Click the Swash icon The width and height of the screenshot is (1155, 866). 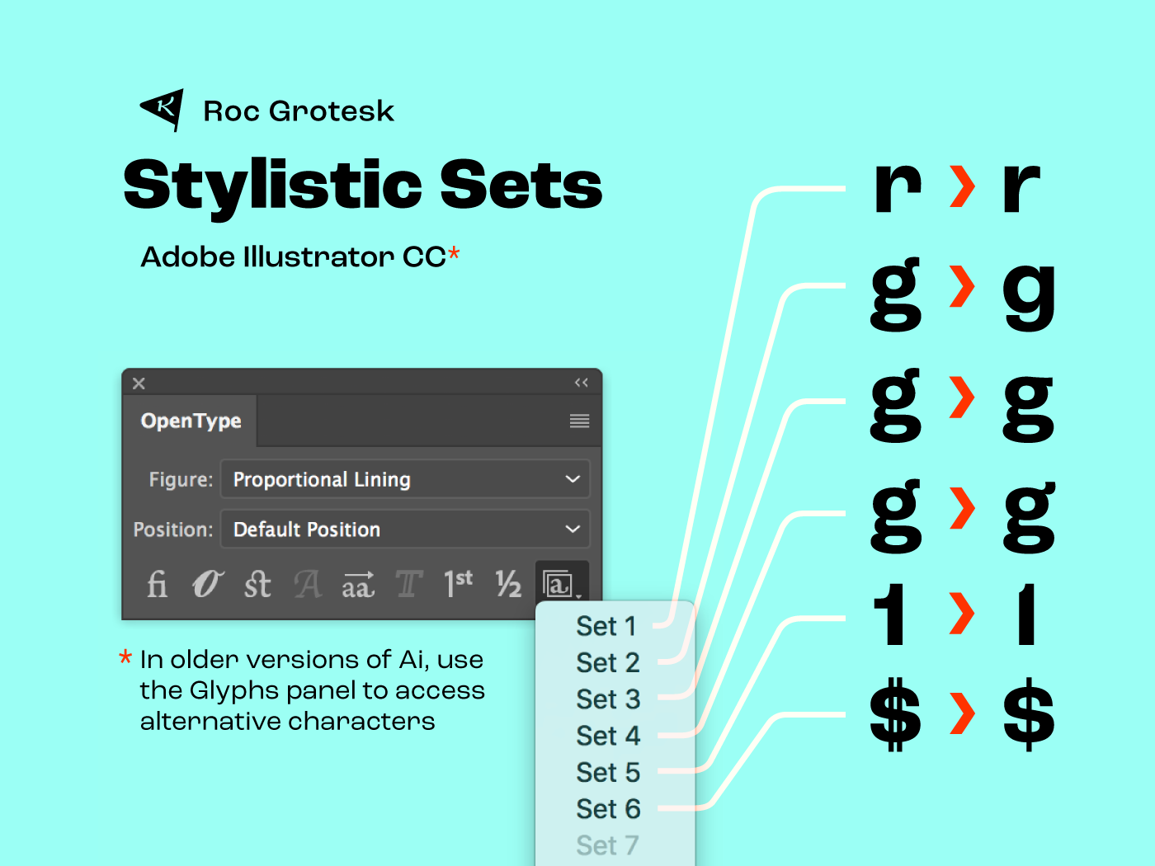308,584
